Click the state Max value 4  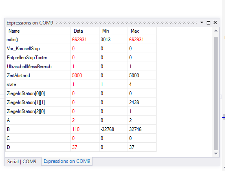tap(130, 84)
